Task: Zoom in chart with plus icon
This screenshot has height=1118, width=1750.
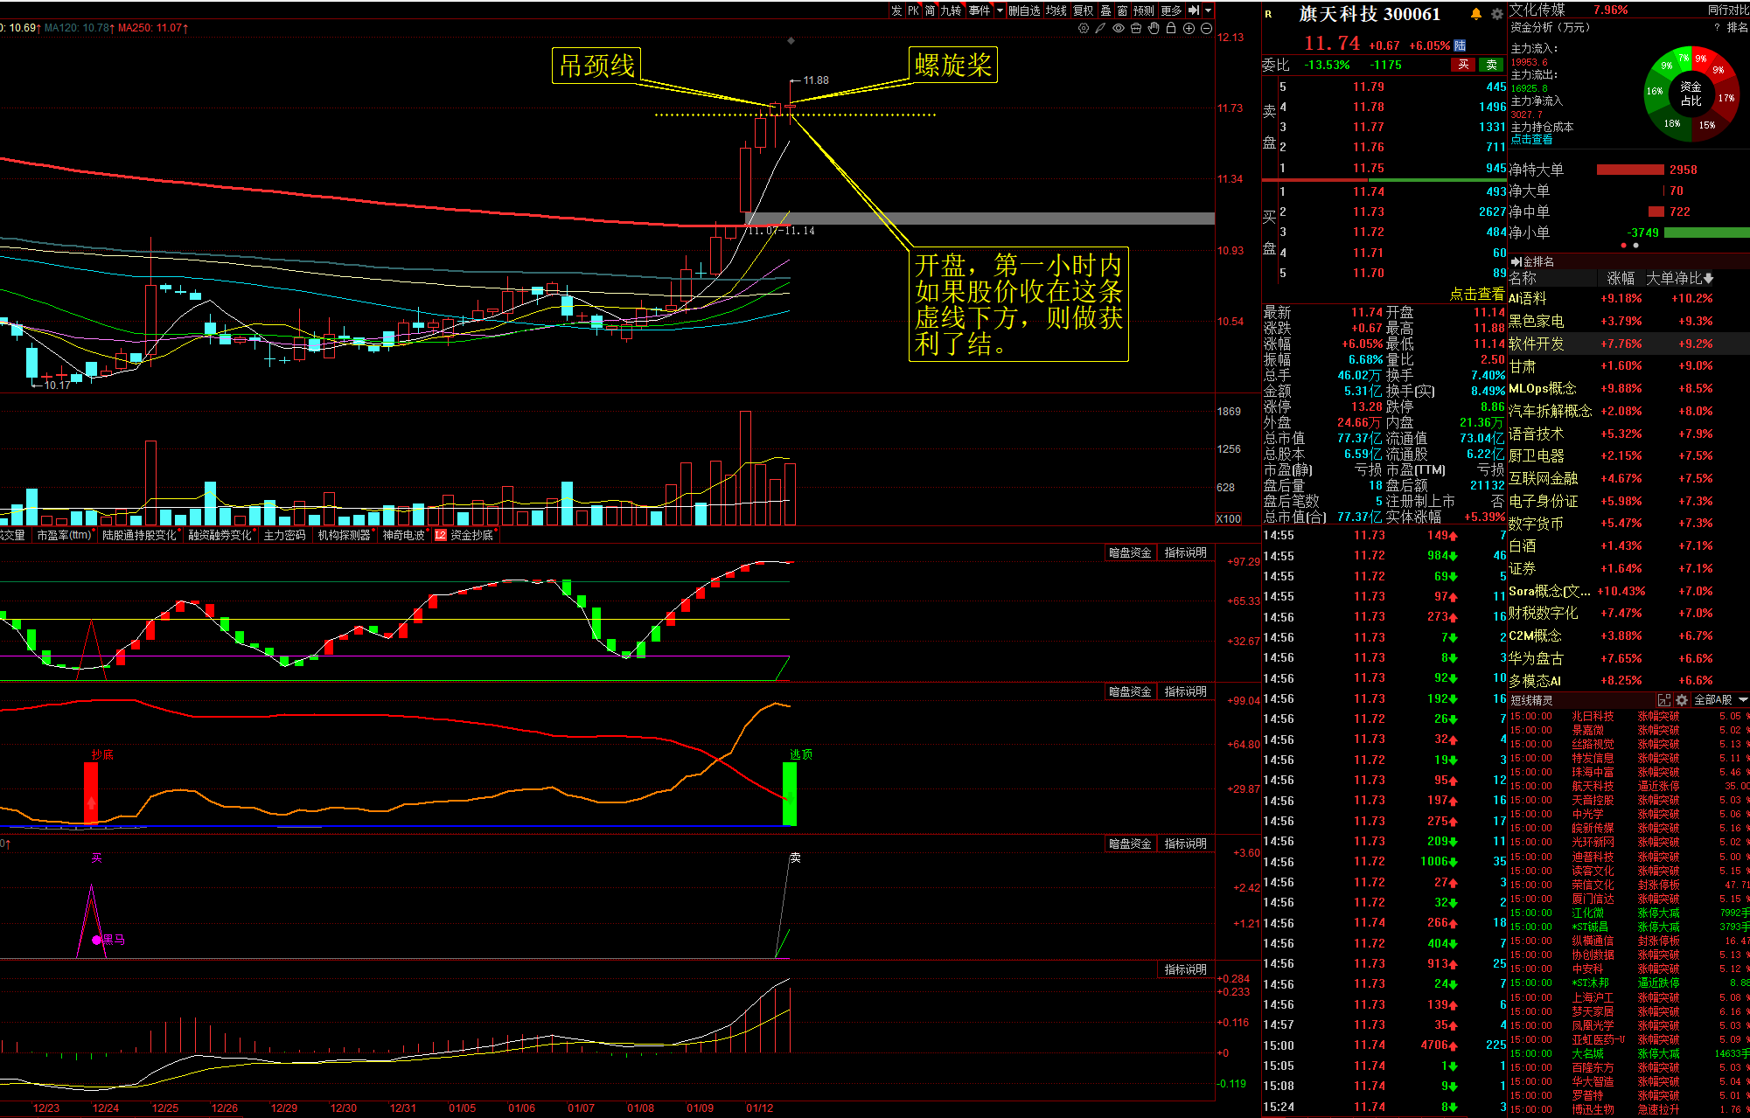Action: pyautogui.click(x=1189, y=29)
